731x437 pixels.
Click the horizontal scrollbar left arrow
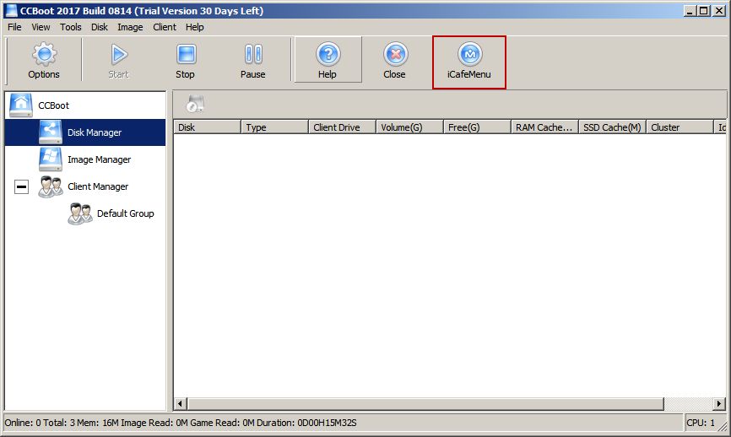181,403
